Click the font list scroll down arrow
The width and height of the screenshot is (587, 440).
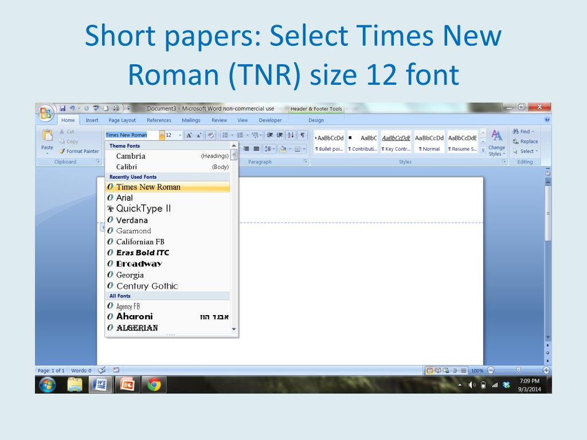[234, 329]
